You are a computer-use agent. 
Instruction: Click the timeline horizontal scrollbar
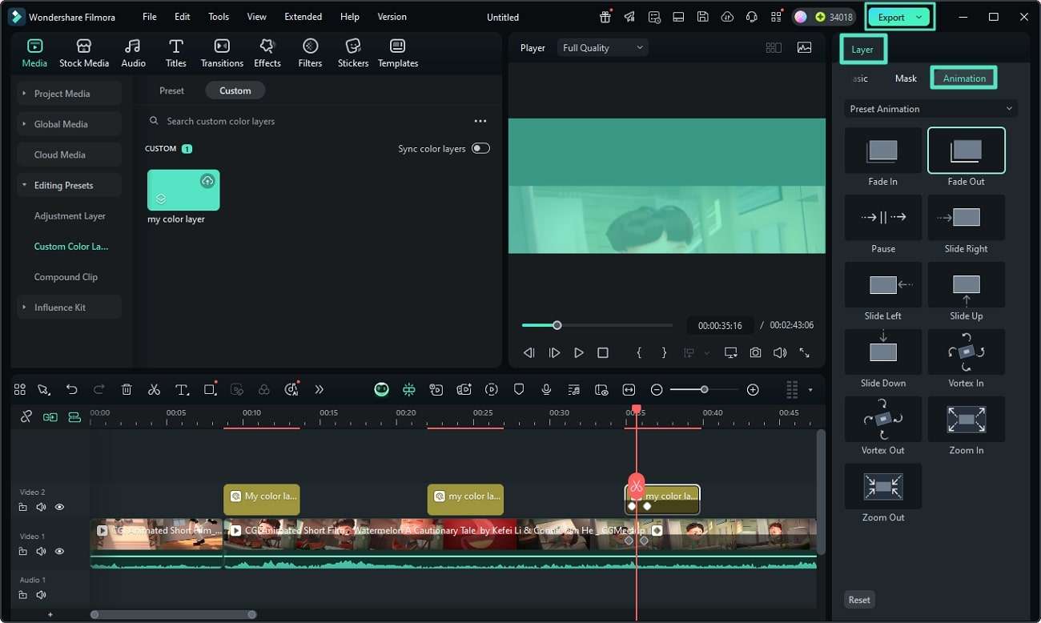coord(173,615)
